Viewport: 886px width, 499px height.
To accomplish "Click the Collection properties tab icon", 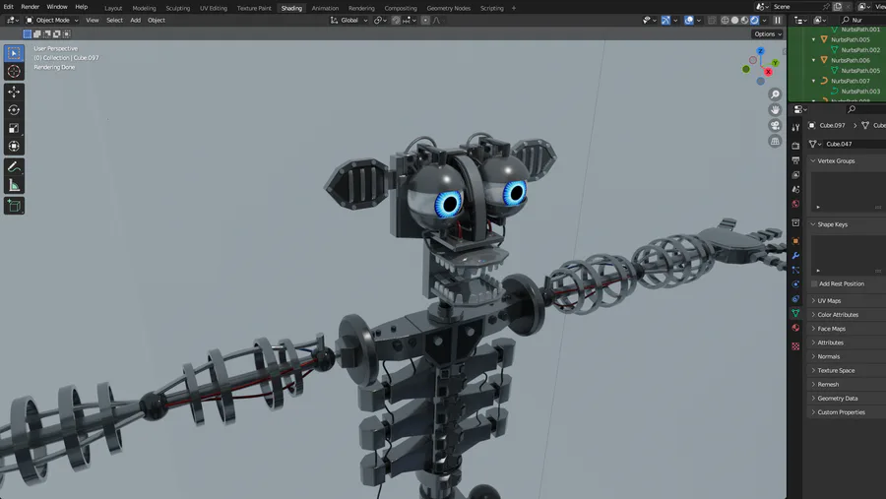I will pos(795,222).
